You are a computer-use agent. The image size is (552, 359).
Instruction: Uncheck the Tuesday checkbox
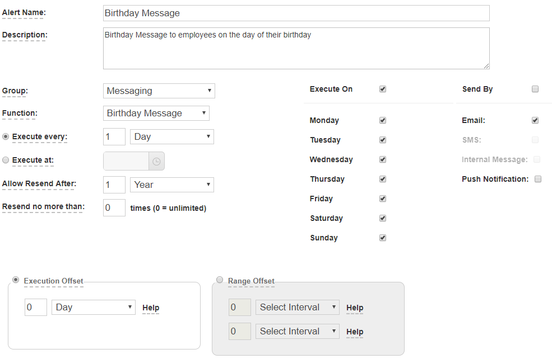pos(383,140)
